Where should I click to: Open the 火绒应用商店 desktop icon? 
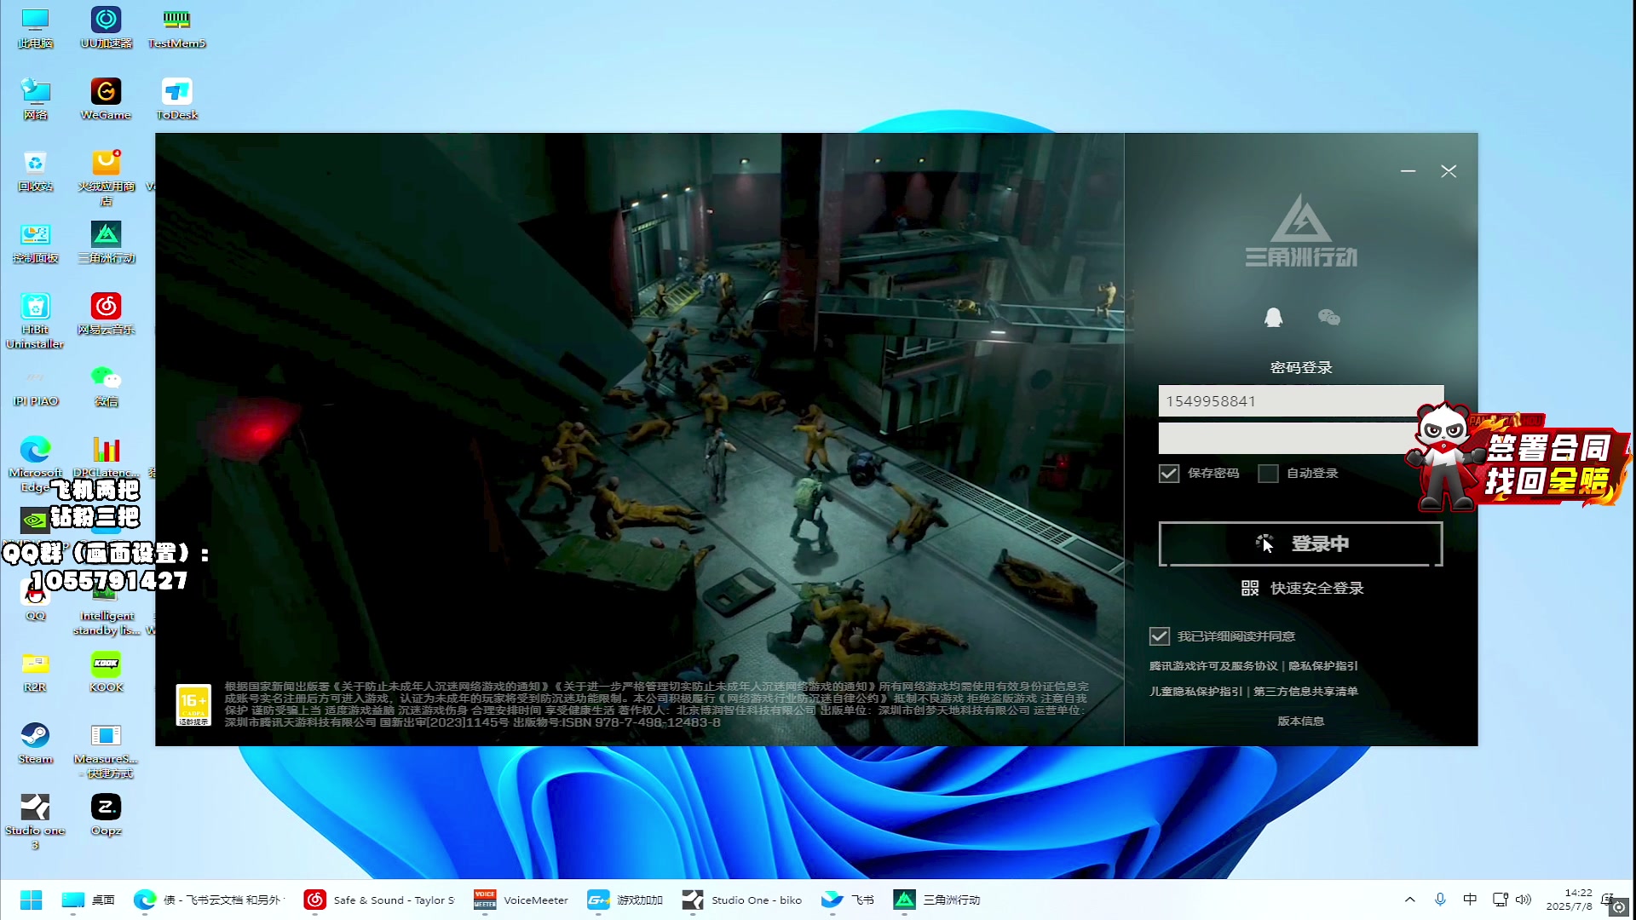pos(106,177)
